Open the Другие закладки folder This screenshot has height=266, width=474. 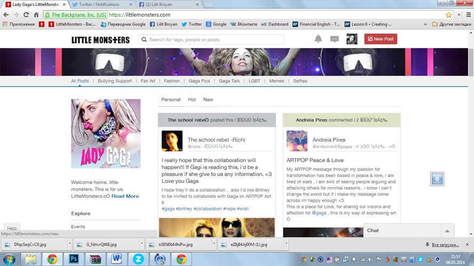coord(452,24)
